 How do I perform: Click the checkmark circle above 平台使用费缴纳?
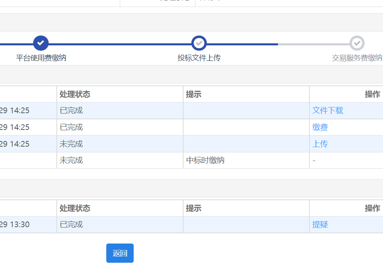click(x=41, y=43)
